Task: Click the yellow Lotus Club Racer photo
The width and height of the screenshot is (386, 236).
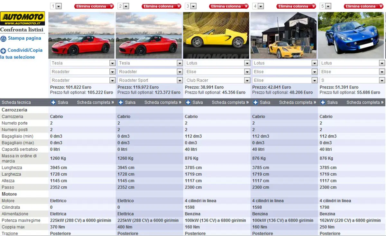Action: pos(216,35)
